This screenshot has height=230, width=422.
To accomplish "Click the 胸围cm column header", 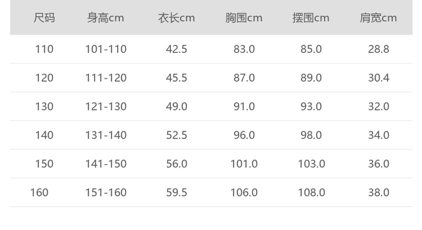I will 244,18.
